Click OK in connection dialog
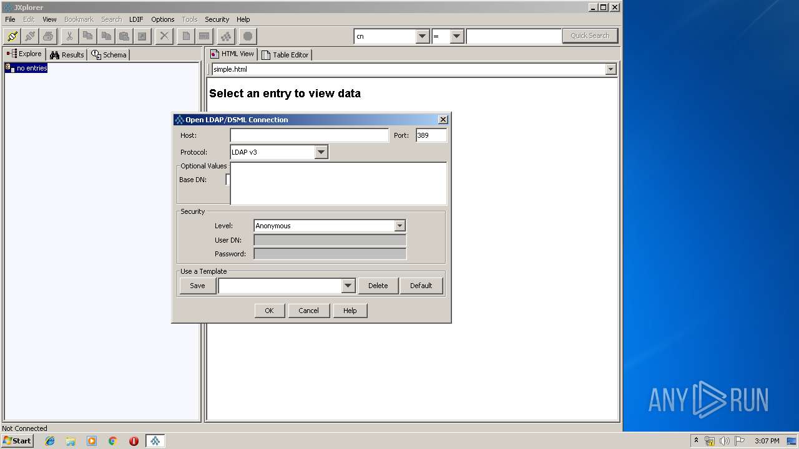 point(269,311)
